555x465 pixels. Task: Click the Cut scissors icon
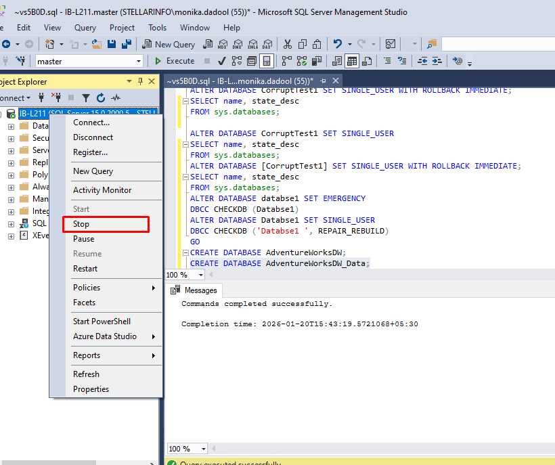[x=287, y=44]
